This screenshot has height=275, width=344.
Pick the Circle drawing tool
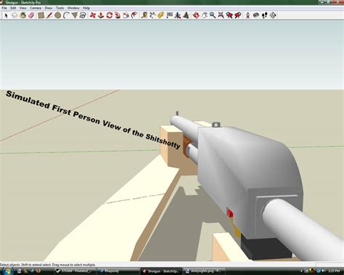pos(57,15)
